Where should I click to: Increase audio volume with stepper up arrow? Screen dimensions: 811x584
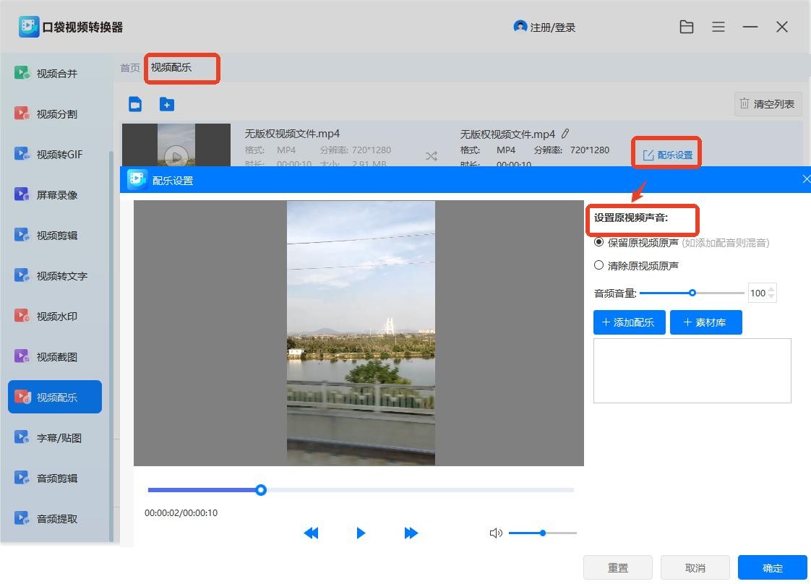771,289
